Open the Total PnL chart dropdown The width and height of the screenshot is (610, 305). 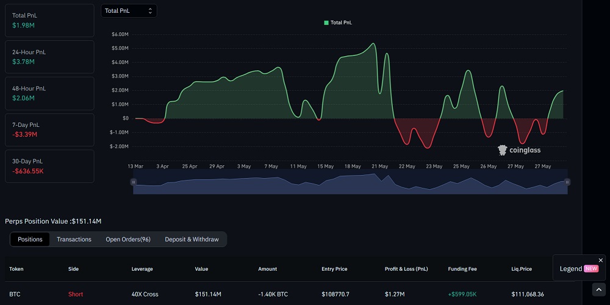(129, 11)
